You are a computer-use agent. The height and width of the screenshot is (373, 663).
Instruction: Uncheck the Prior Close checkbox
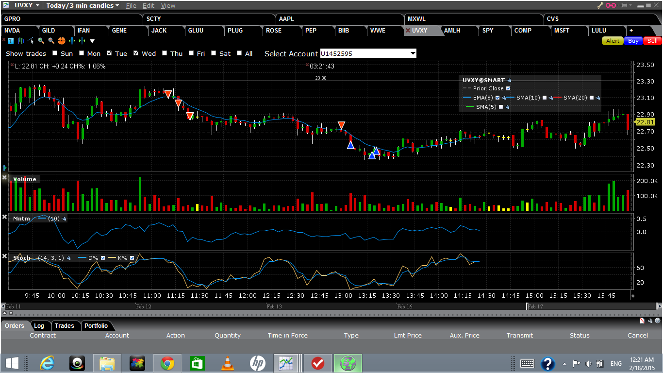tap(508, 88)
